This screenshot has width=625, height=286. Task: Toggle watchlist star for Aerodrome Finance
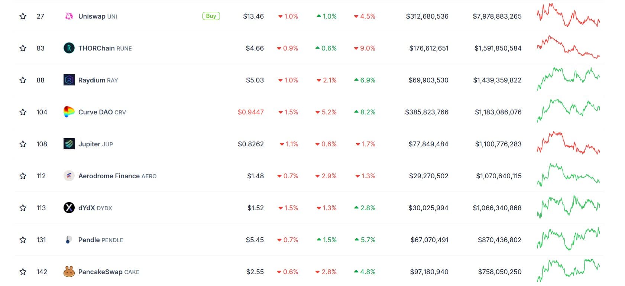(x=23, y=176)
